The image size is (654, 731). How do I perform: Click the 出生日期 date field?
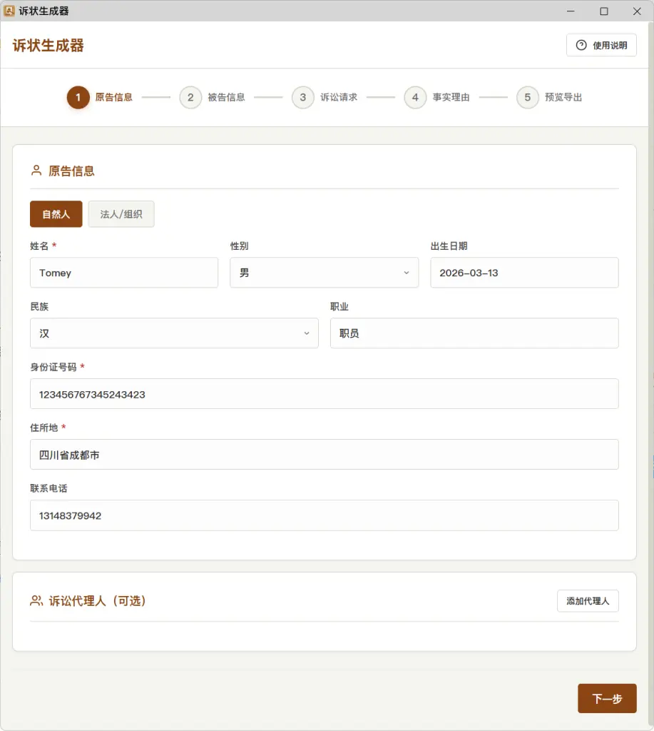coord(524,273)
